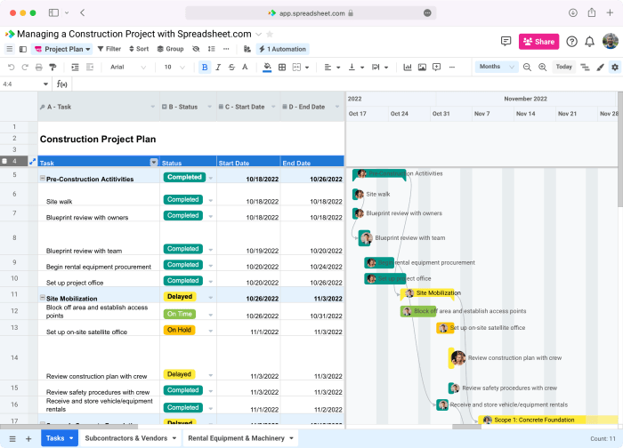623x448 pixels.
Task: Collapse the Pre-Construction Activities group
Action: point(43,179)
